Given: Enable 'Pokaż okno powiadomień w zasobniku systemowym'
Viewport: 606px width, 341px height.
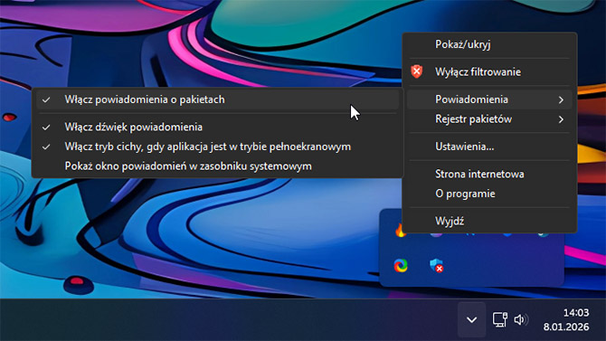Looking at the screenshot, I should (x=218, y=166).
